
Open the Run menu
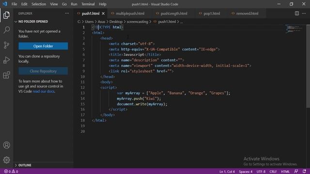click(74, 4)
